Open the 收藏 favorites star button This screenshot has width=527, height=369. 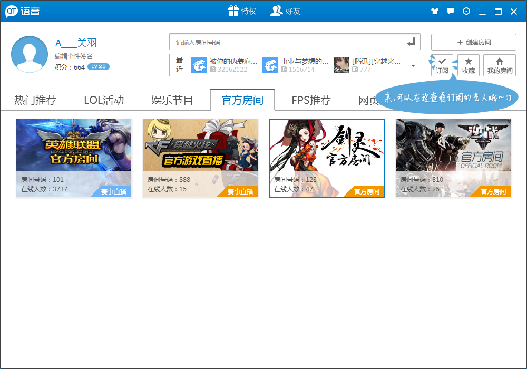coord(468,65)
